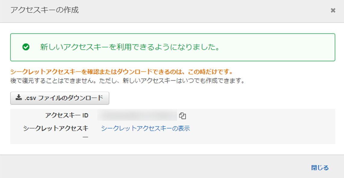Viewport: 344px width, 178px height.
Task: Click empty space inside the green success banner
Action: click(x=277, y=47)
